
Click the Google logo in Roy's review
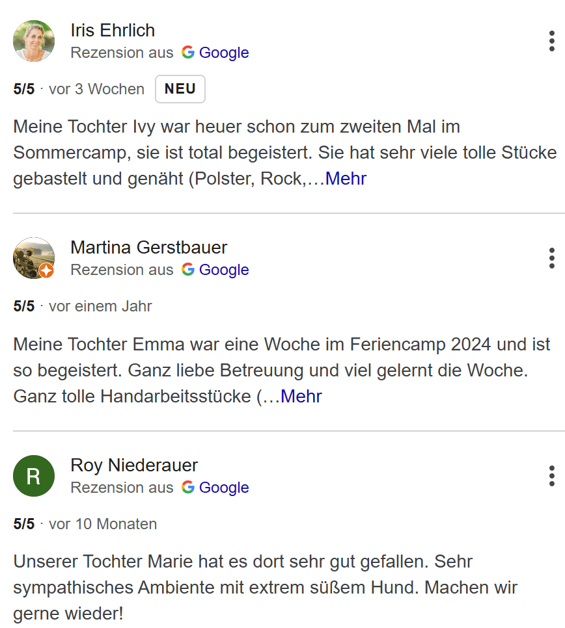pos(188,488)
